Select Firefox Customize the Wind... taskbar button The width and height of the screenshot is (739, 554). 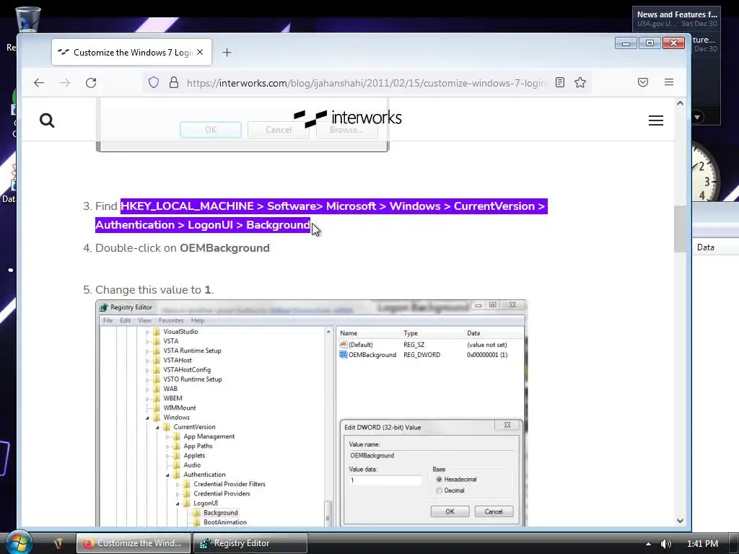(x=134, y=543)
